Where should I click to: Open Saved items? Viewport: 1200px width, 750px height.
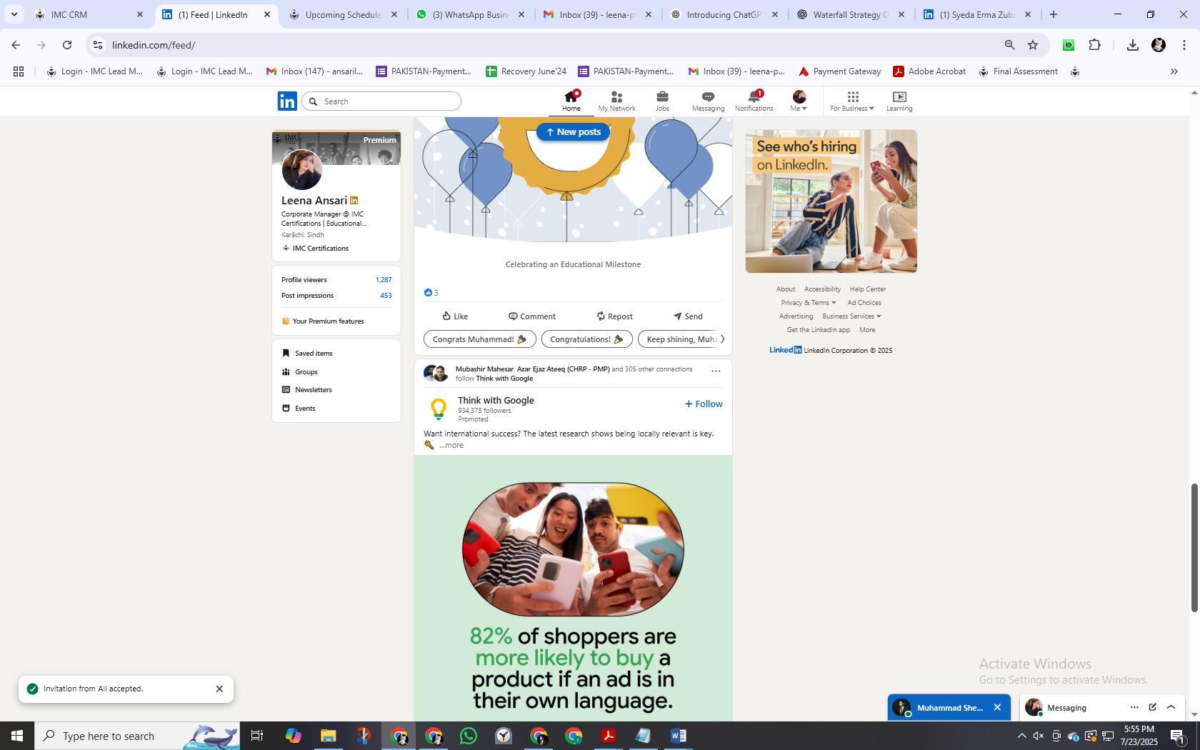307,354
